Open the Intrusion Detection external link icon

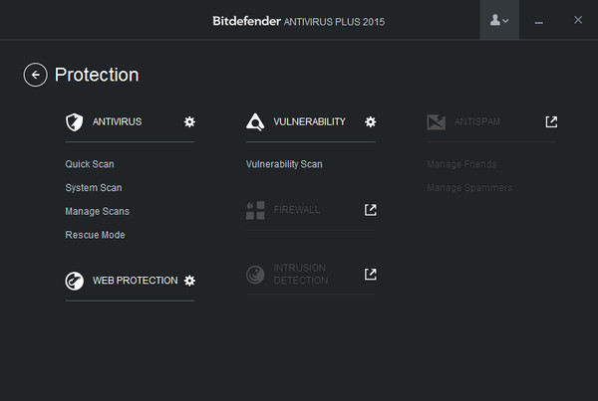[x=371, y=275]
